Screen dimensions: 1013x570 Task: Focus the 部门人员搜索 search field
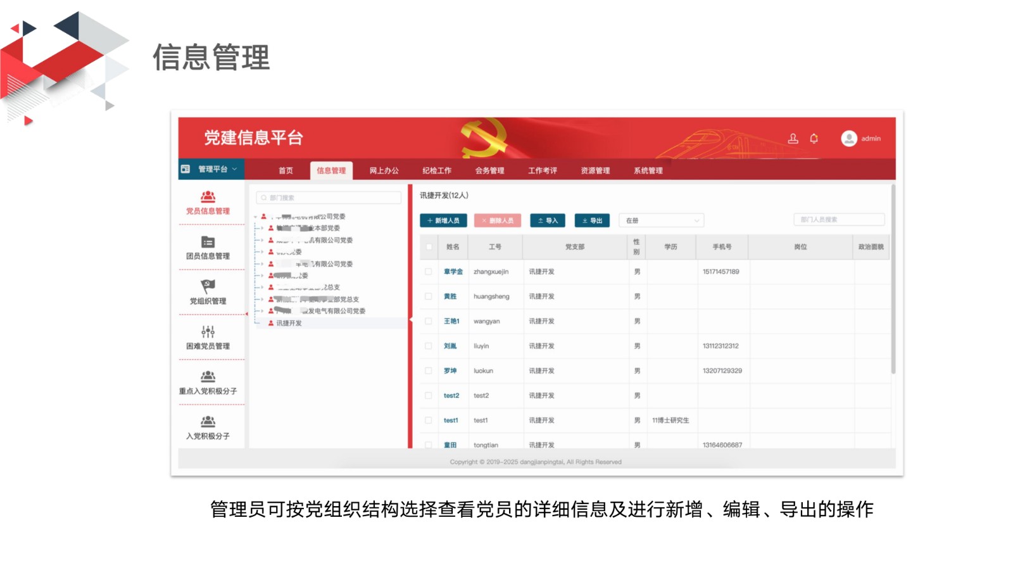pos(839,219)
